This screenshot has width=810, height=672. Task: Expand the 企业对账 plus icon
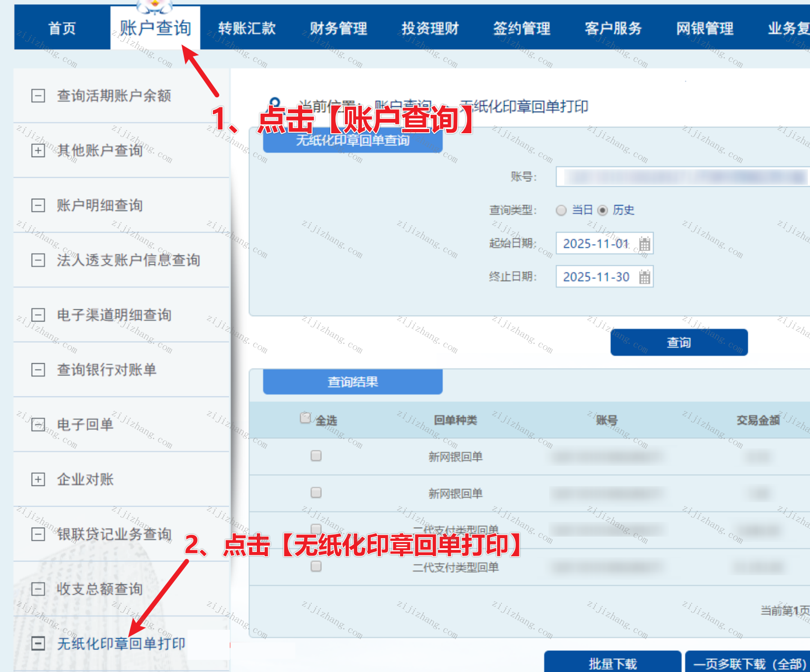38,480
